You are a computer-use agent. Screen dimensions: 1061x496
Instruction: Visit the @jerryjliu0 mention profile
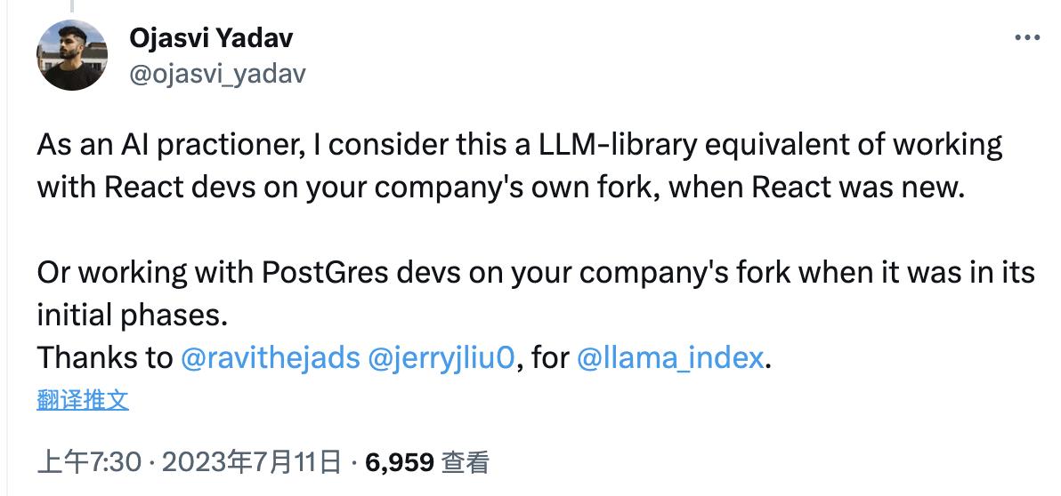439,357
